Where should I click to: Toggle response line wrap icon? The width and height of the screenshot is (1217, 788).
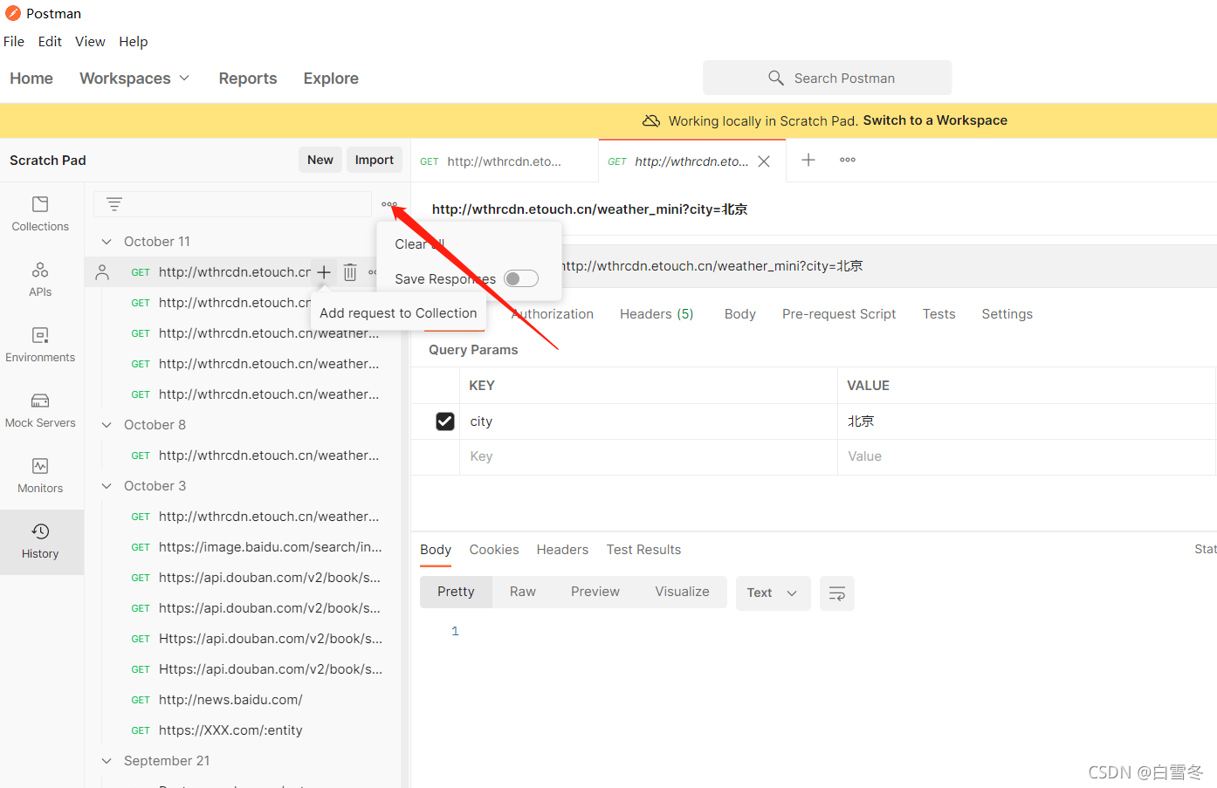[x=836, y=593]
